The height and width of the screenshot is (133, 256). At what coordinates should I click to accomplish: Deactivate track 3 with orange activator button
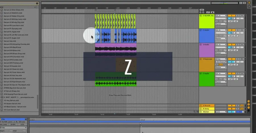point(232,44)
